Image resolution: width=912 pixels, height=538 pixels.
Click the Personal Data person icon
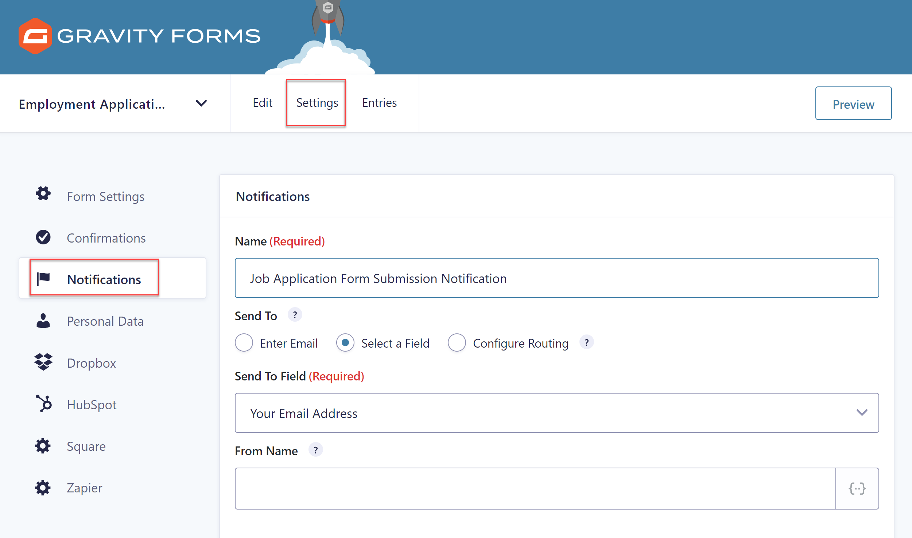tap(43, 321)
